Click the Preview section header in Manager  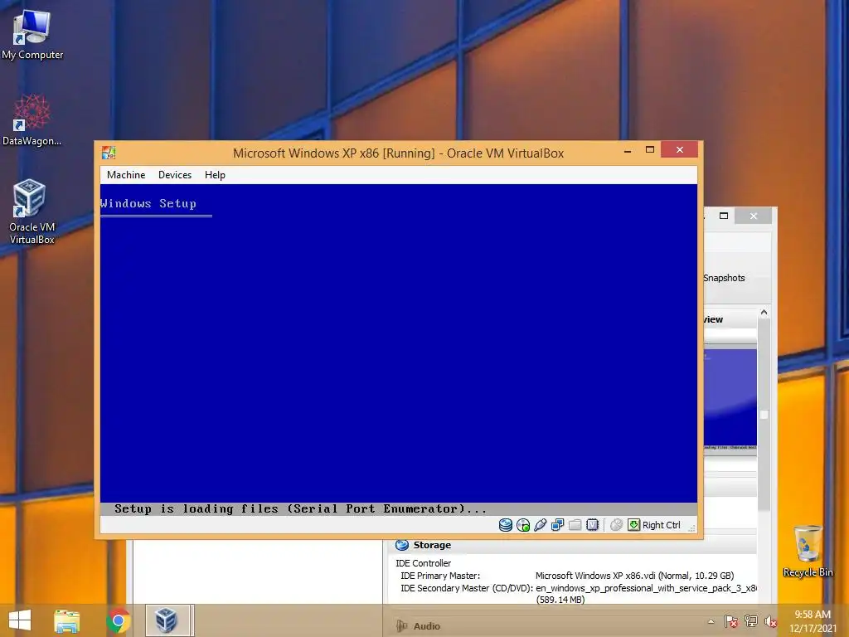click(x=730, y=319)
